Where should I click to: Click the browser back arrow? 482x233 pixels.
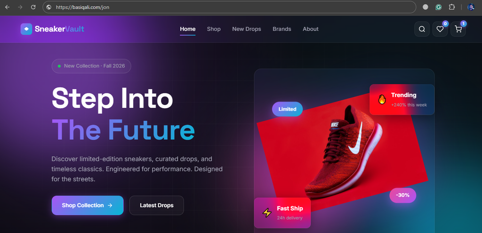pos(8,7)
